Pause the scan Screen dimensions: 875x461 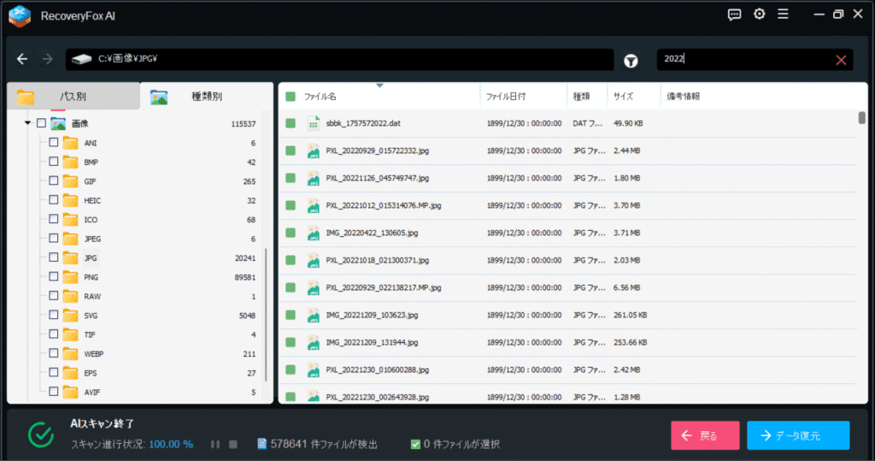(214, 444)
